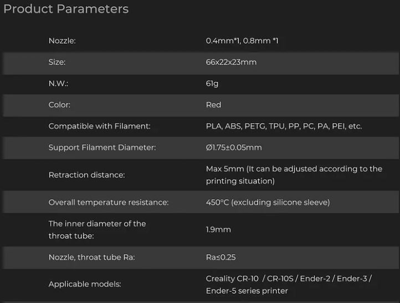
Task: Click the Product Parameters heading
Action: [66, 9]
